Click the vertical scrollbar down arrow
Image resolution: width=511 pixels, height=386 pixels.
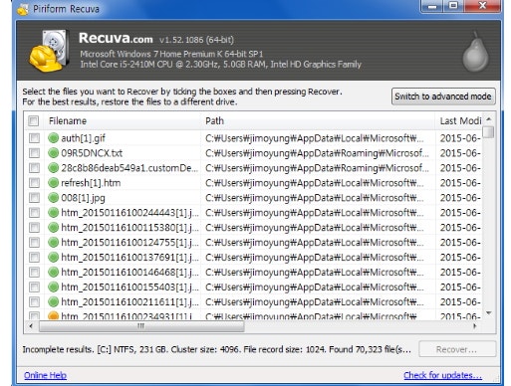[x=489, y=312]
